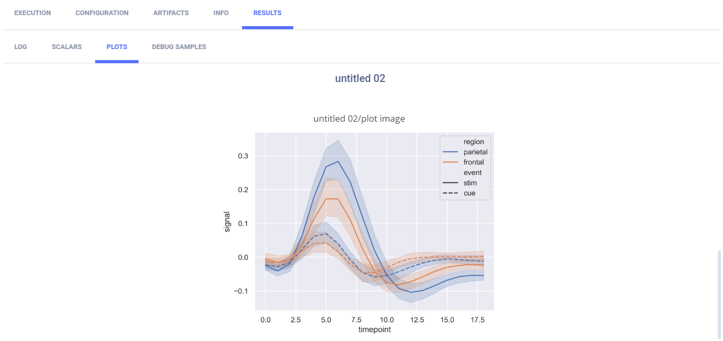The height and width of the screenshot is (341, 723).
Task: Show the DEBUG SAMPLES sub-tab
Action: tap(179, 47)
